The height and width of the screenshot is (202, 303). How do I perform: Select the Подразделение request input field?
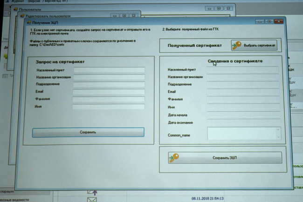(x=109, y=85)
